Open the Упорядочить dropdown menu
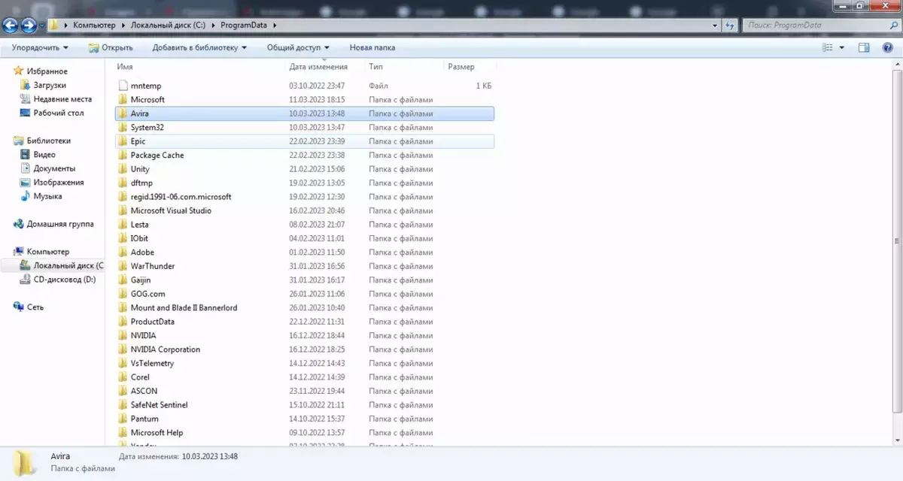The width and height of the screenshot is (903, 481). [x=40, y=47]
